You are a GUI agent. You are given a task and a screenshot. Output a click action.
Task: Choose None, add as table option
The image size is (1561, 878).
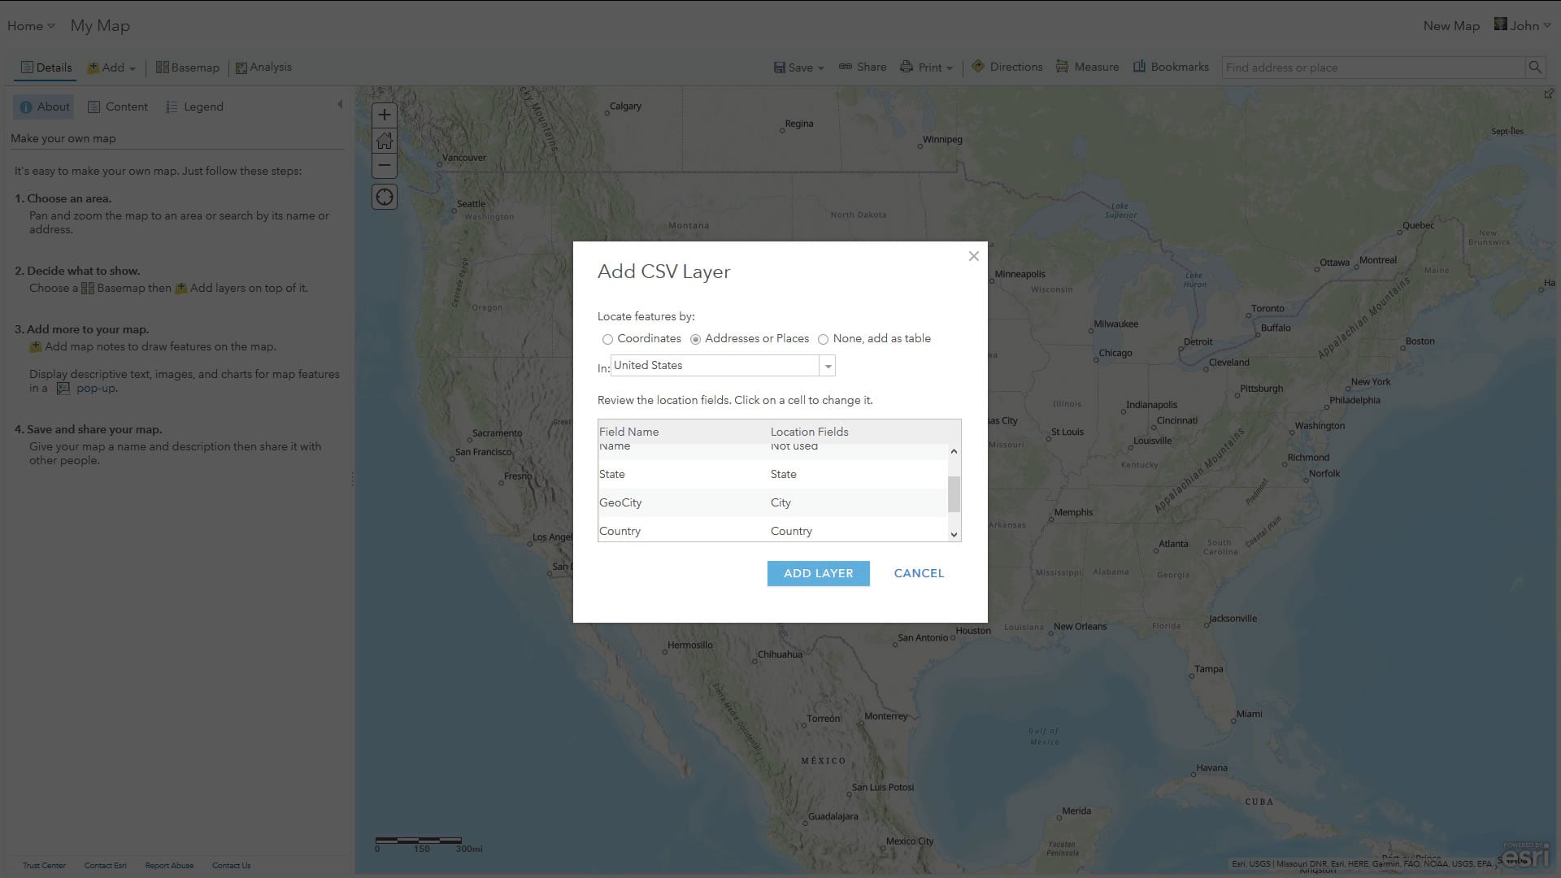(823, 340)
